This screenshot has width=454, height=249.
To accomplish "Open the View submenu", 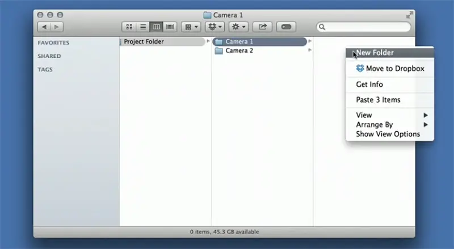I will coord(390,115).
